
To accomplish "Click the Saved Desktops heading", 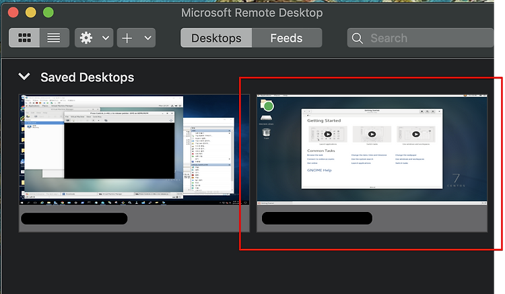I will point(88,77).
